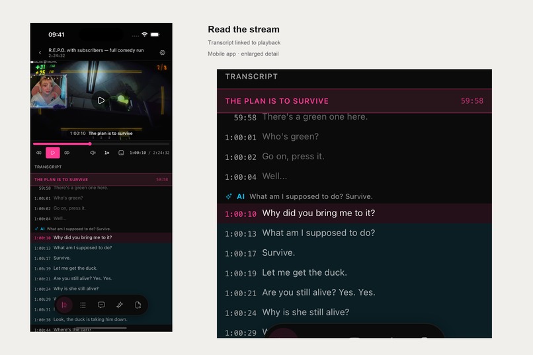Tap AI sparkle icon in phone summary row
The width and height of the screenshot is (533, 355).
click(36, 229)
